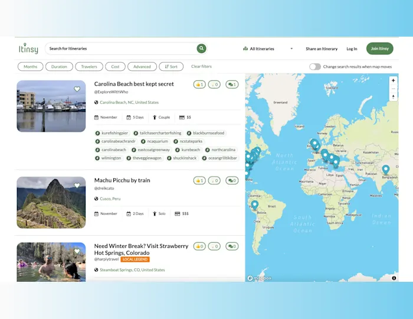Favorite the Machu Picchu itinerary with heart icon

coord(77,185)
